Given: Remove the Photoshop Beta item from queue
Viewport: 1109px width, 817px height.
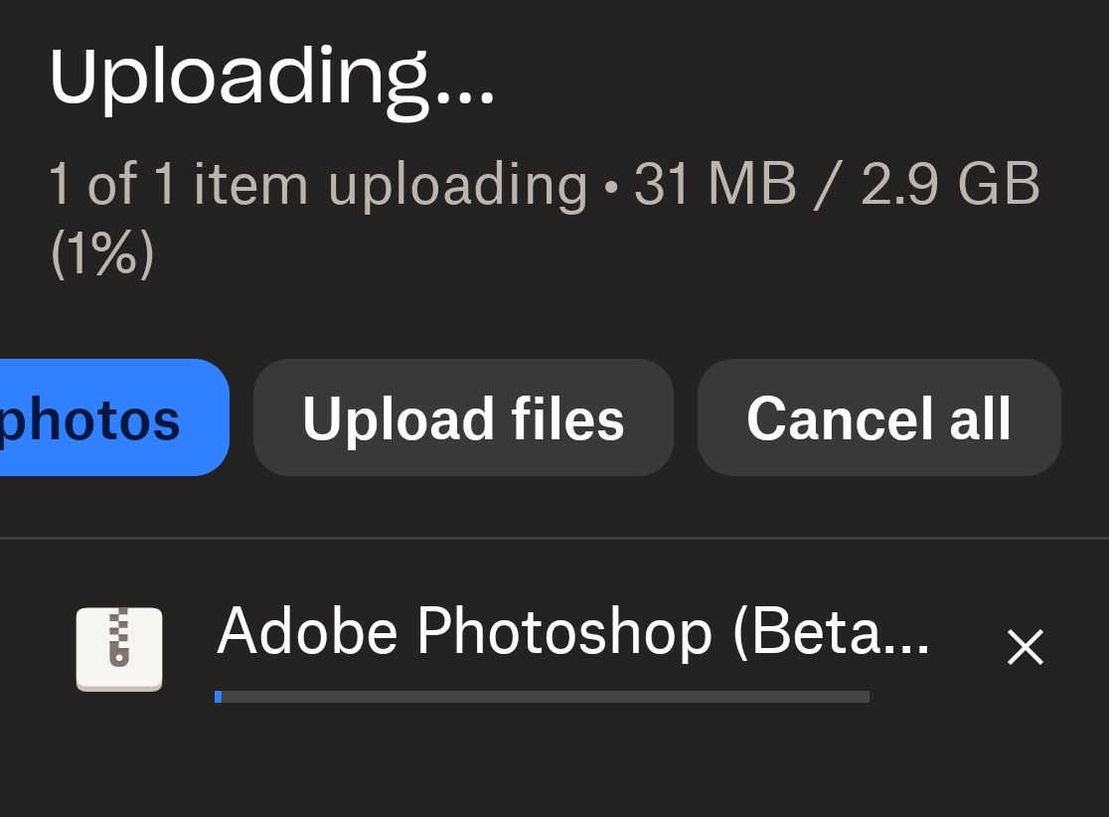Looking at the screenshot, I should (x=1025, y=648).
